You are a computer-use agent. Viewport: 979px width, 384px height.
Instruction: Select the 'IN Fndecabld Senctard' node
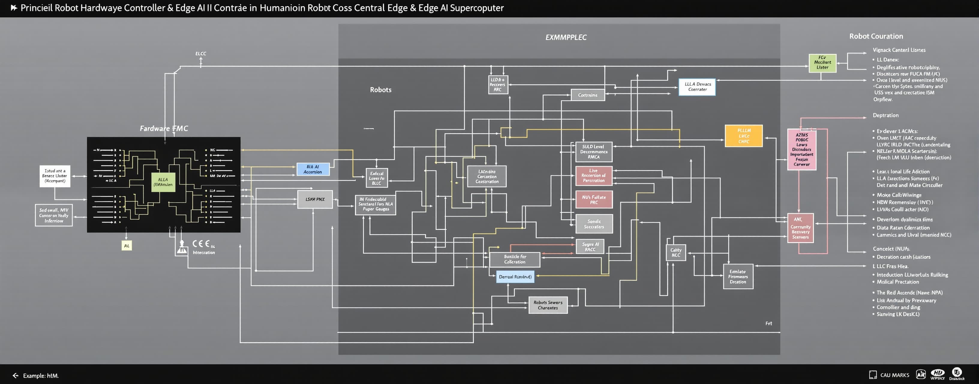[376, 205]
